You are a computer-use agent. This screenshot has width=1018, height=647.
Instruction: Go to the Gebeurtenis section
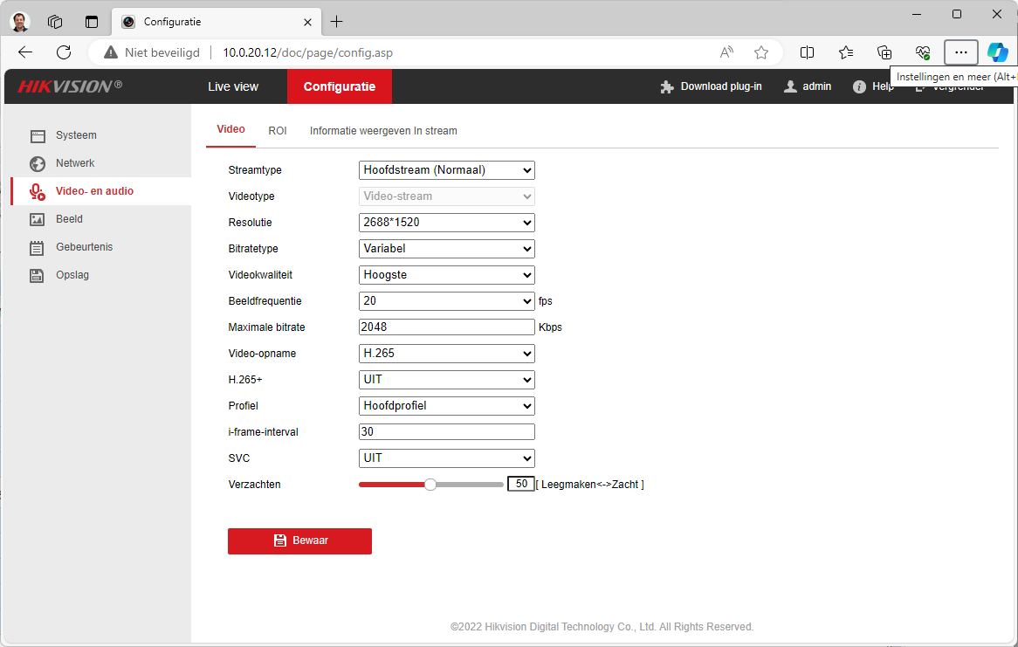click(x=84, y=247)
